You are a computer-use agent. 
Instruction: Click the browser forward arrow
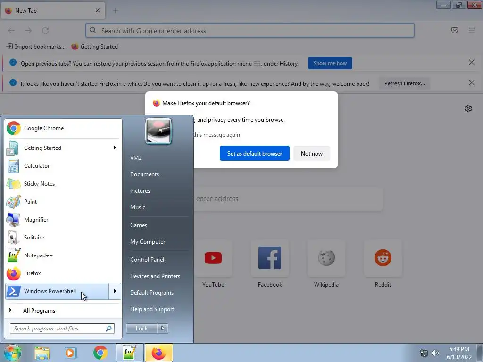click(28, 31)
